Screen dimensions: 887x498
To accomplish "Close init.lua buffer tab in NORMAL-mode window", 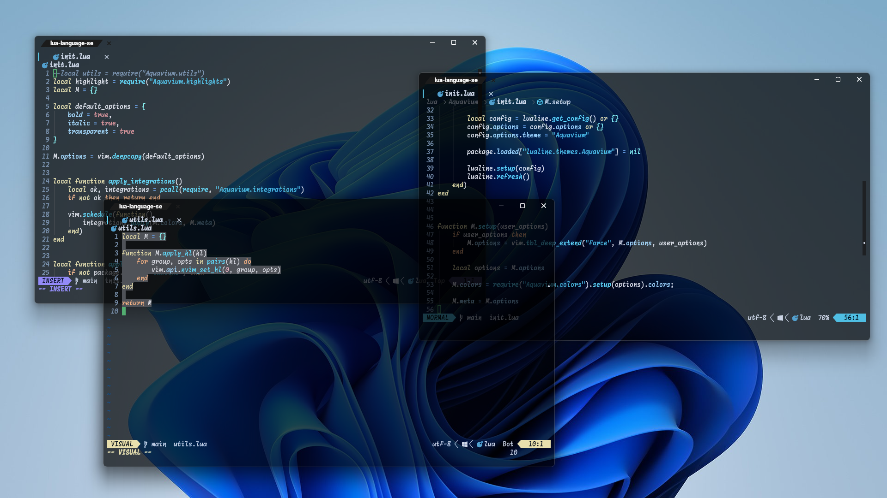I will pyautogui.click(x=491, y=94).
